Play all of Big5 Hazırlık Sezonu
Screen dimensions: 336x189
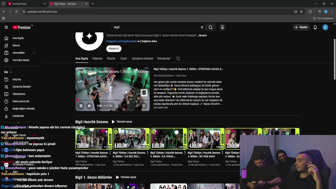(x=122, y=122)
